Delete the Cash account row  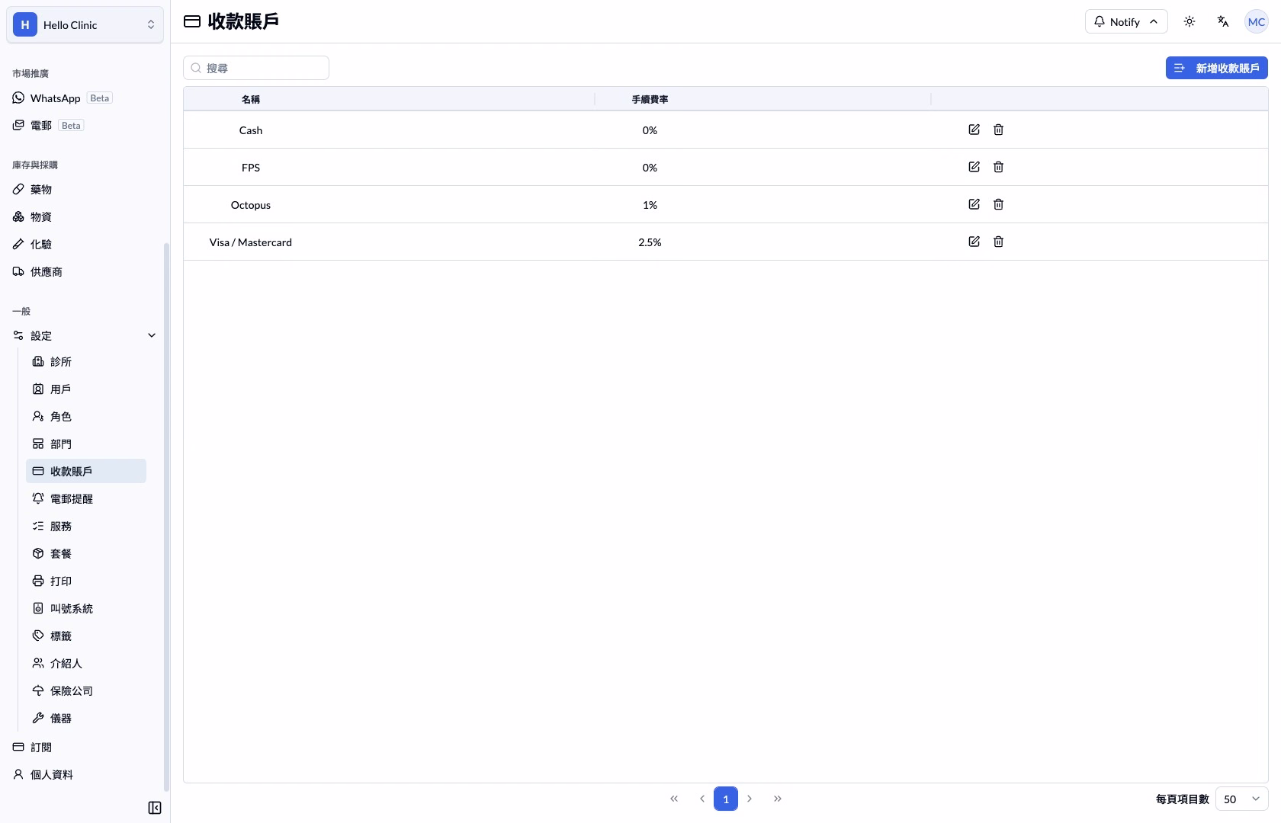coord(998,130)
